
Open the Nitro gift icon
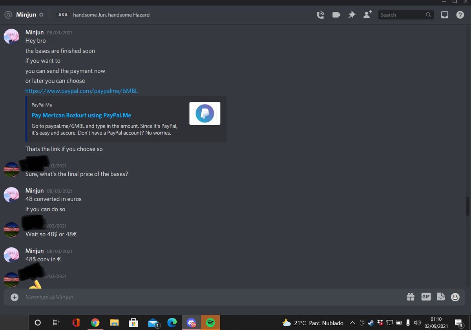pyautogui.click(x=411, y=297)
